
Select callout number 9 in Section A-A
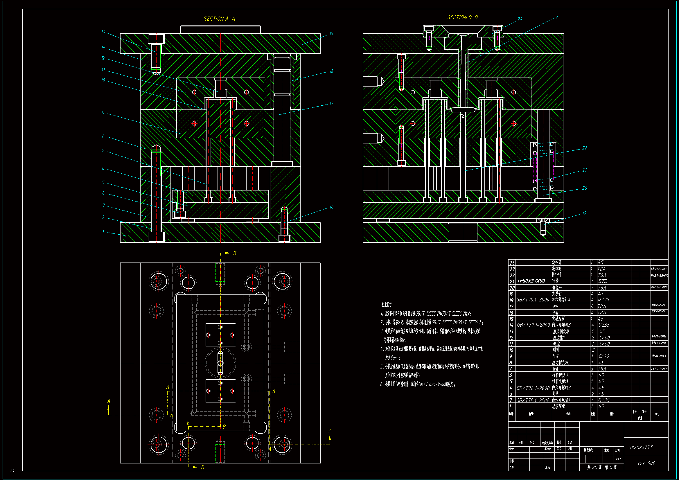click(103, 113)
